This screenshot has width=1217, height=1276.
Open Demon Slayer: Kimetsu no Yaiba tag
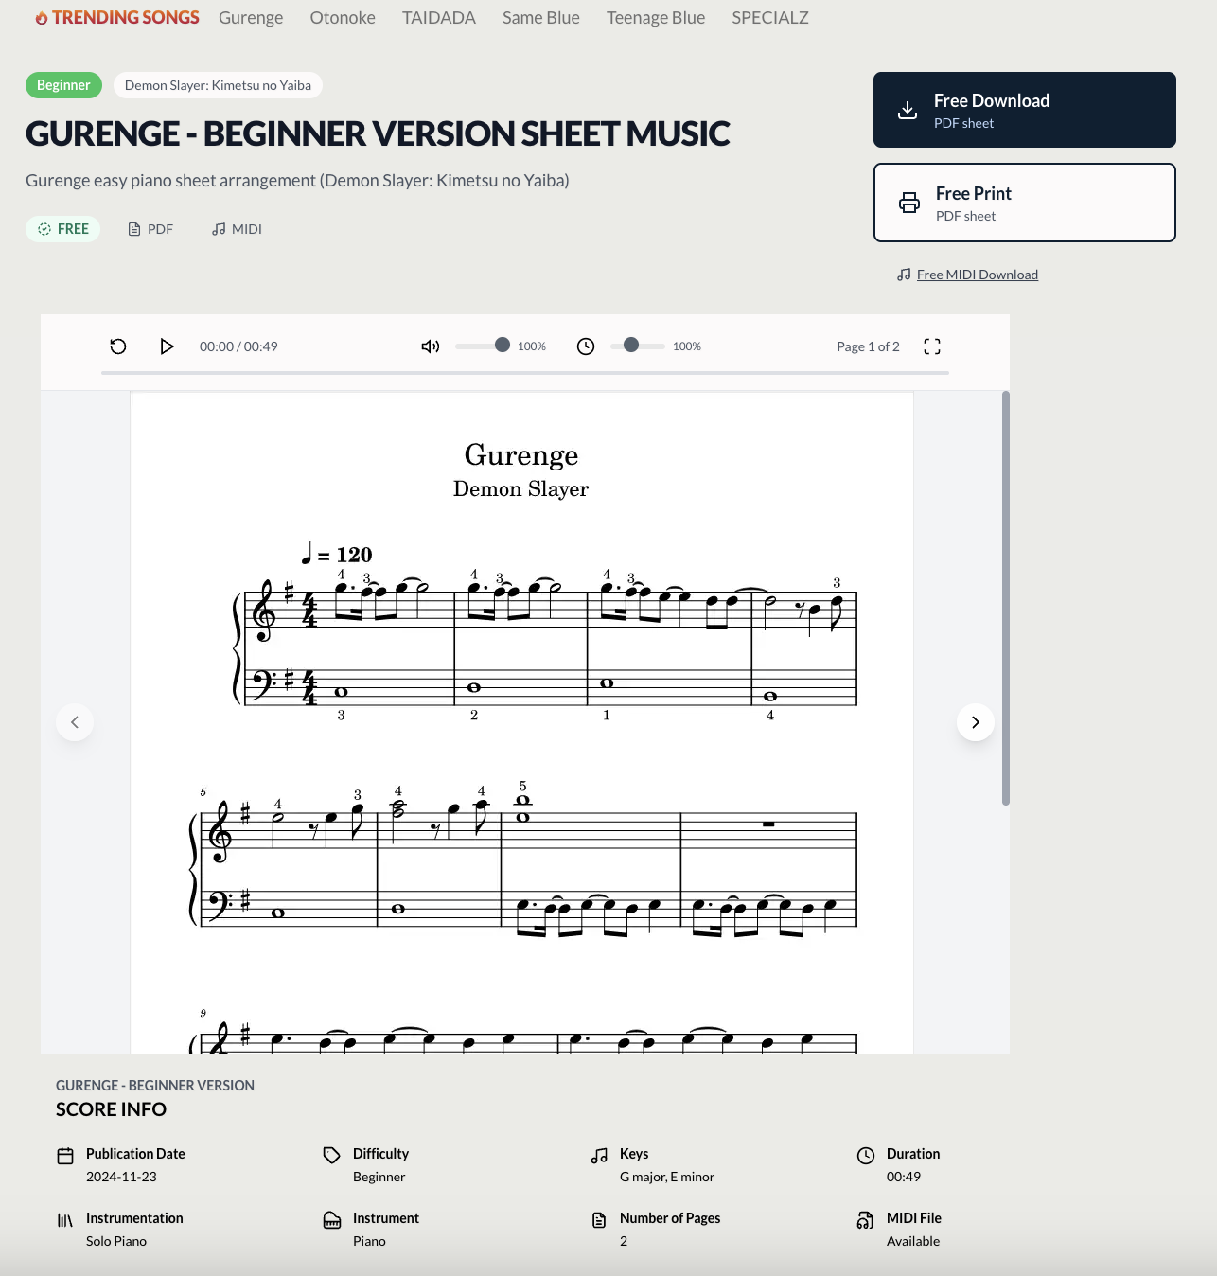coord(218,85)
